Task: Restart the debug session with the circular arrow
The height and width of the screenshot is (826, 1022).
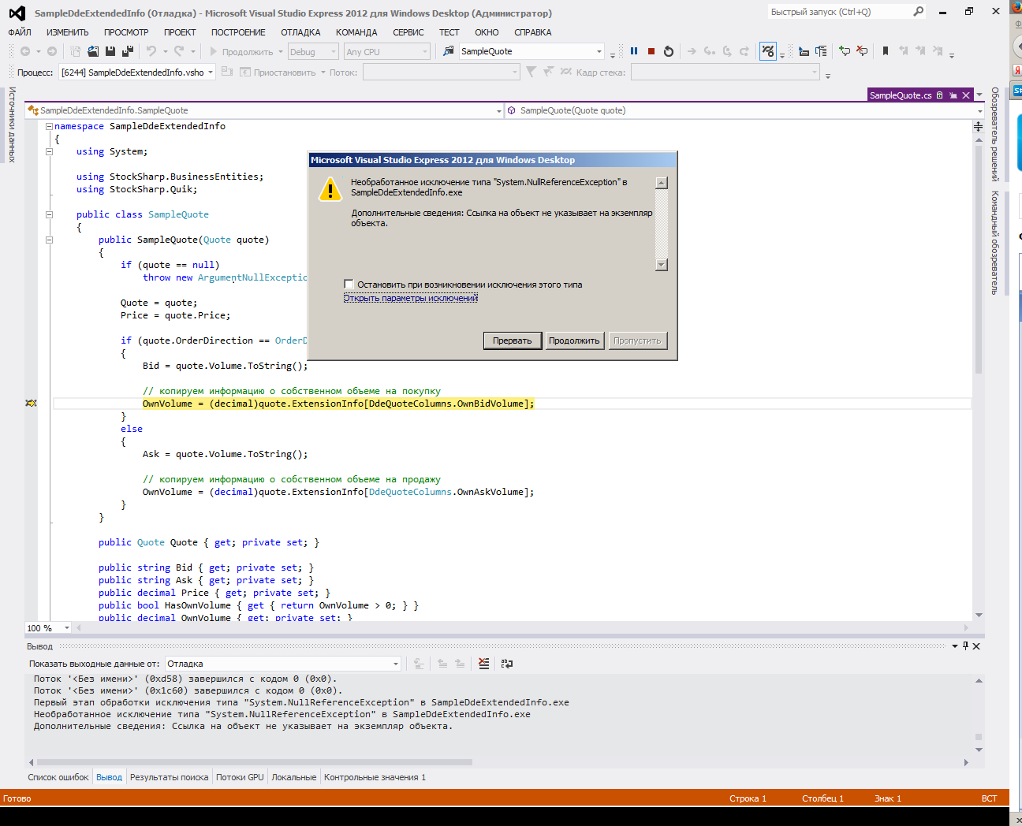Action: coord(669,51)
